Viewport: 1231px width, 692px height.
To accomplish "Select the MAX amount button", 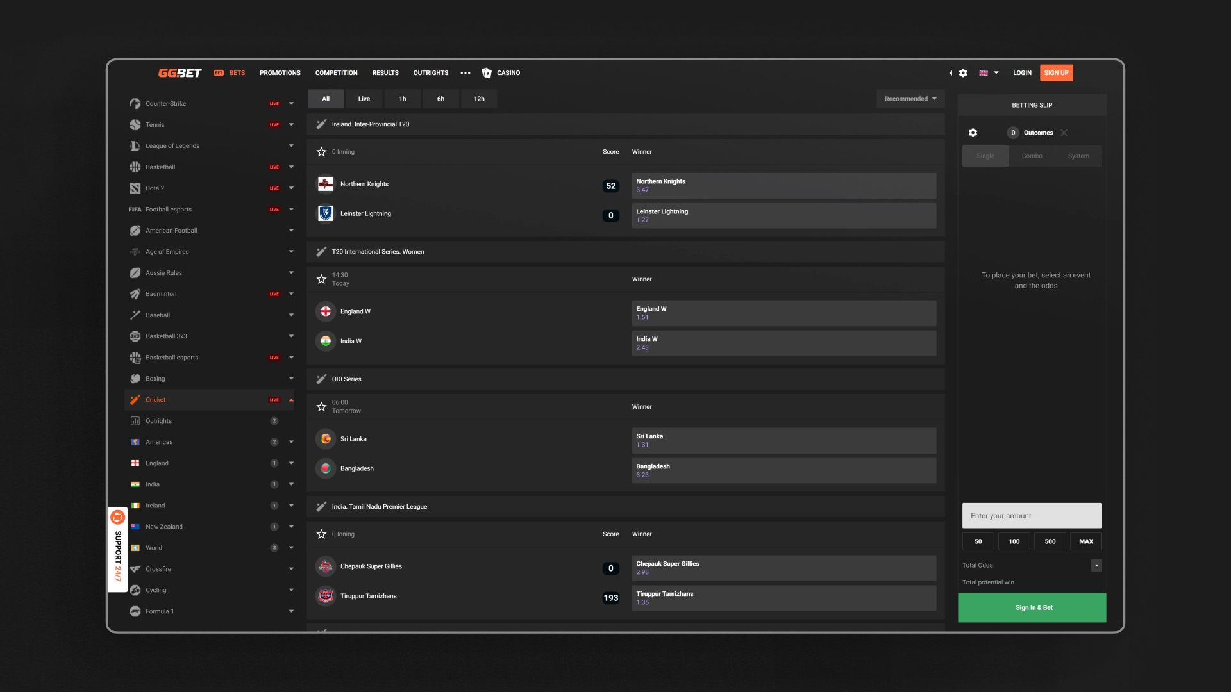I will (1085, 541).
